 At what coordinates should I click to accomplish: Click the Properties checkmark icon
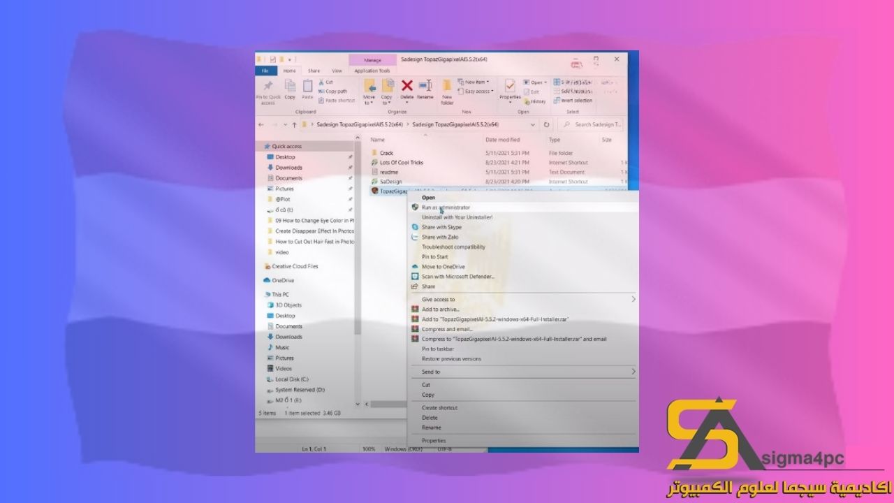click(510, 85)
